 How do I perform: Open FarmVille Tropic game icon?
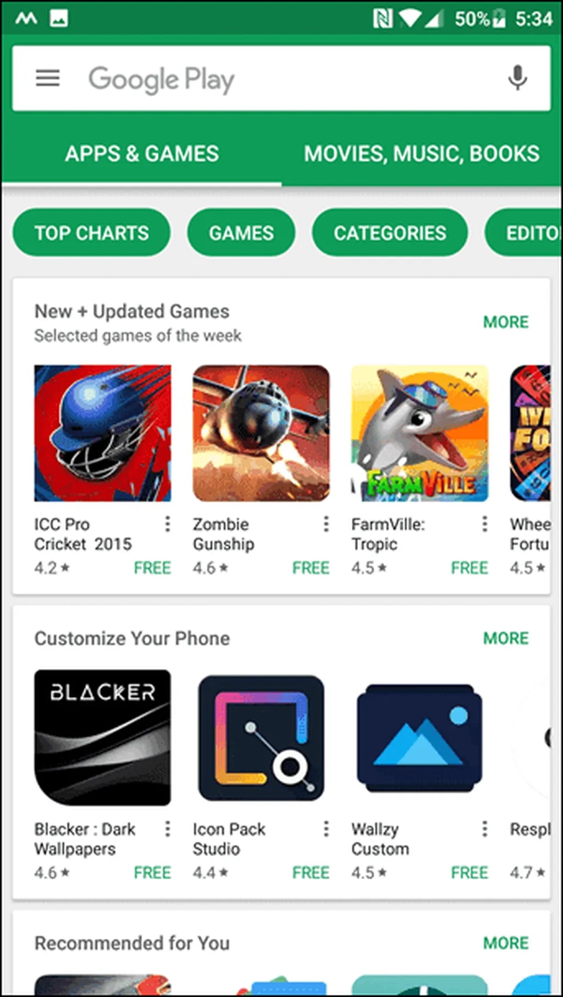click(x=420, y=433)
